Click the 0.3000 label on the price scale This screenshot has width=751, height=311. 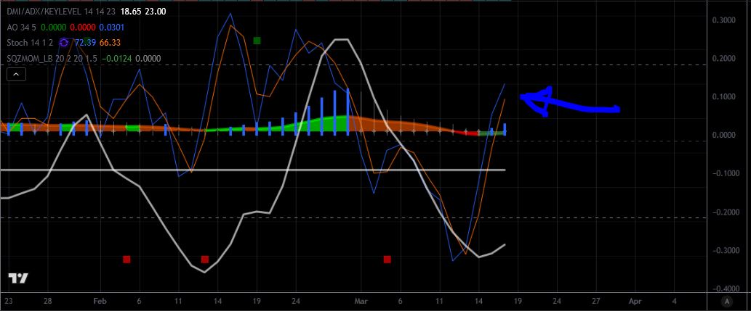click(x=723, y=20)
